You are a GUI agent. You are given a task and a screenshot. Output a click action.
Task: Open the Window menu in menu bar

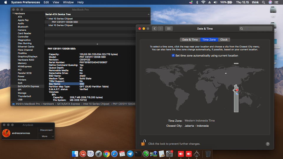point(68,2)
